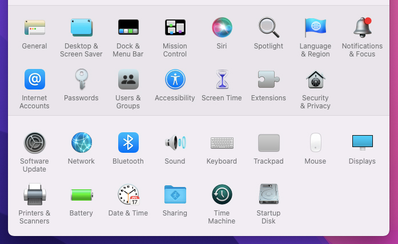
Task: Open Extensions puzzle piece icon
Action: pyautogui.click(x=268, y=79)
